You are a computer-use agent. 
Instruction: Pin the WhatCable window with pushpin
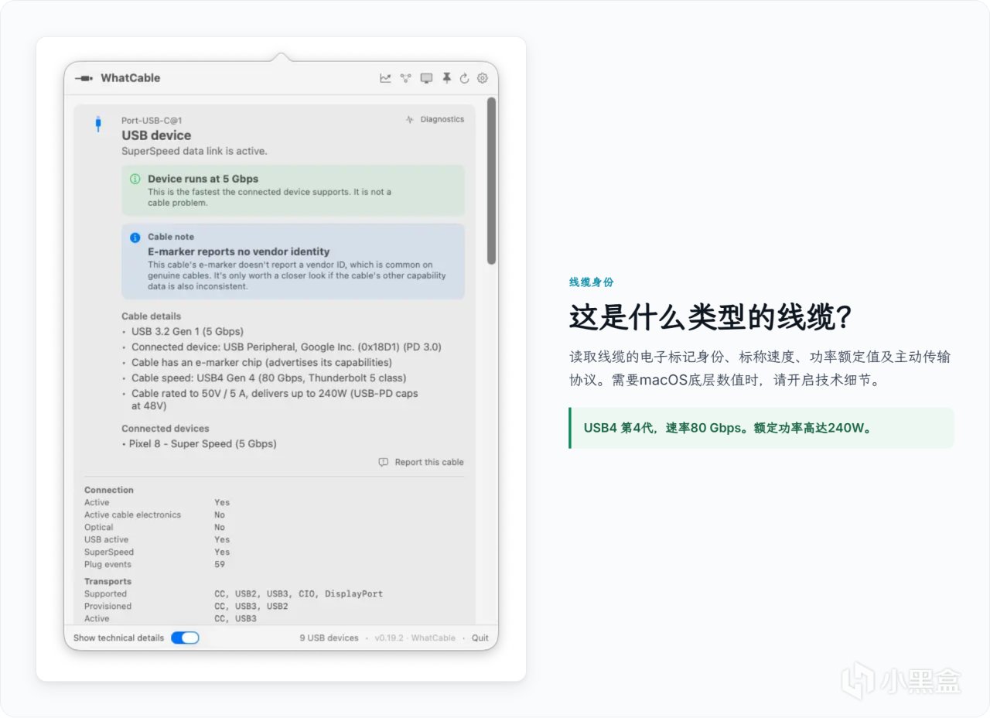[x=446, y=78]
